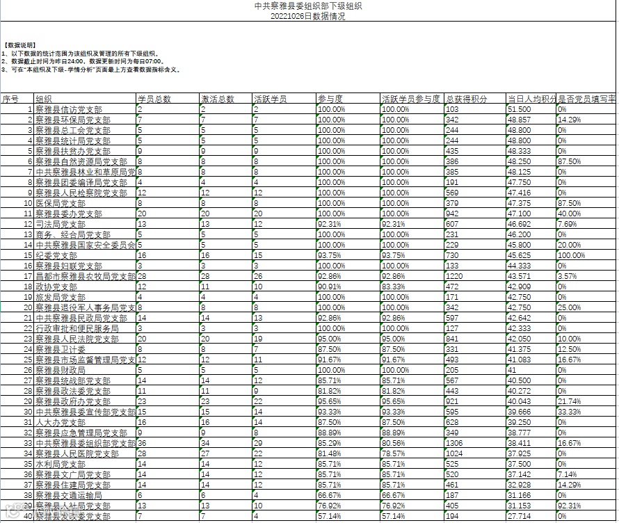Select the 水利局党支部 cell
This screenshot has height=523, width=619.
tap(84, 464)
